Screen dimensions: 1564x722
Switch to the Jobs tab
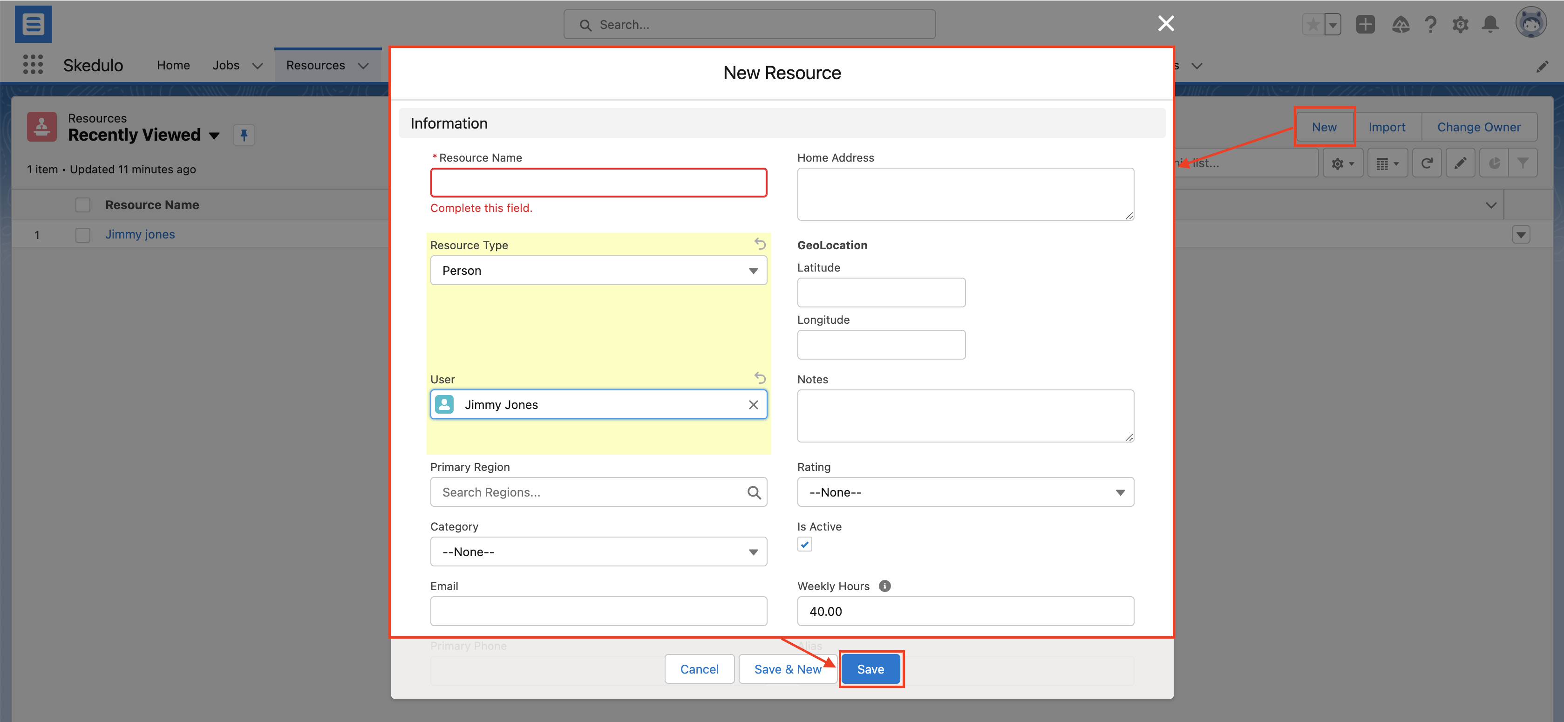[226, 65]
